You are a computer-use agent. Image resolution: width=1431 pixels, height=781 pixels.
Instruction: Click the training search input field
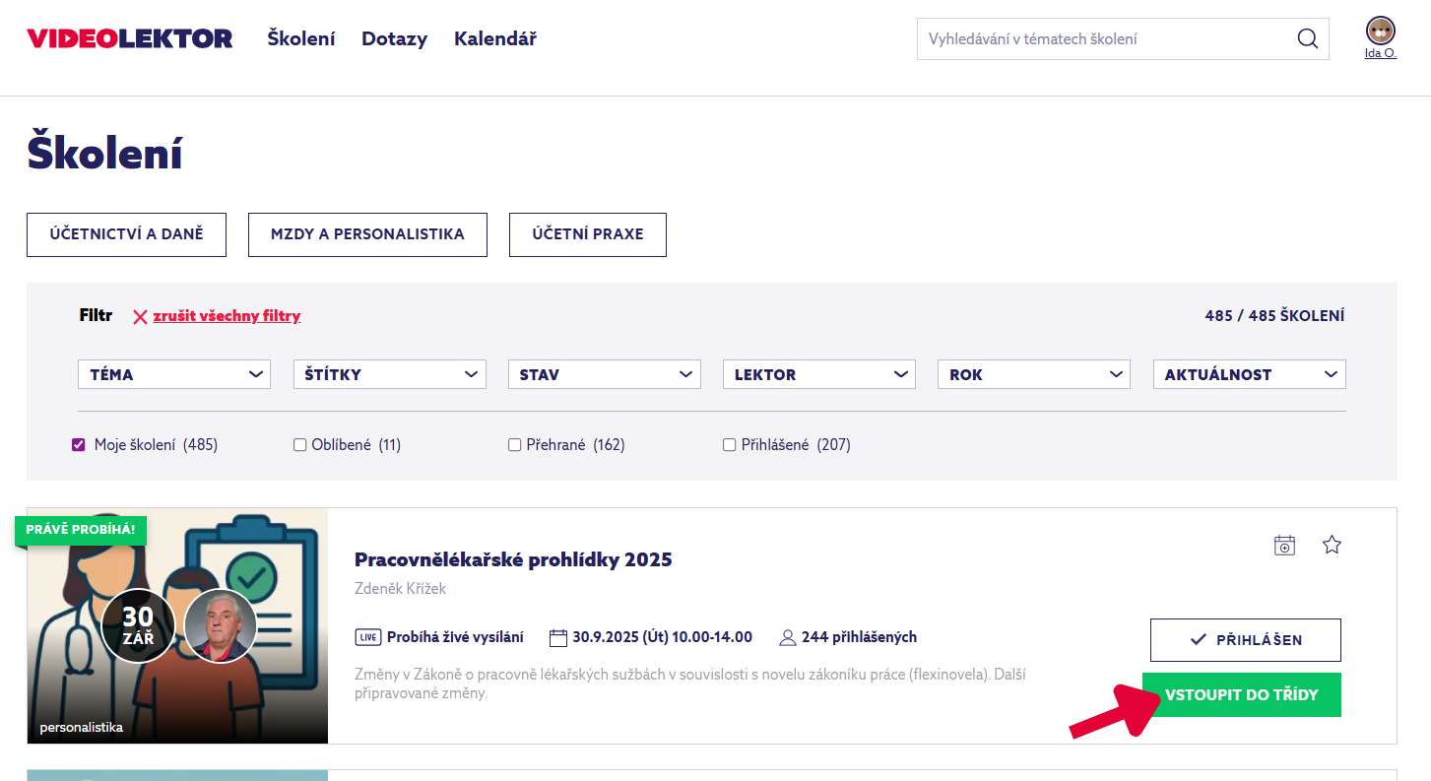pos(1103,39)
